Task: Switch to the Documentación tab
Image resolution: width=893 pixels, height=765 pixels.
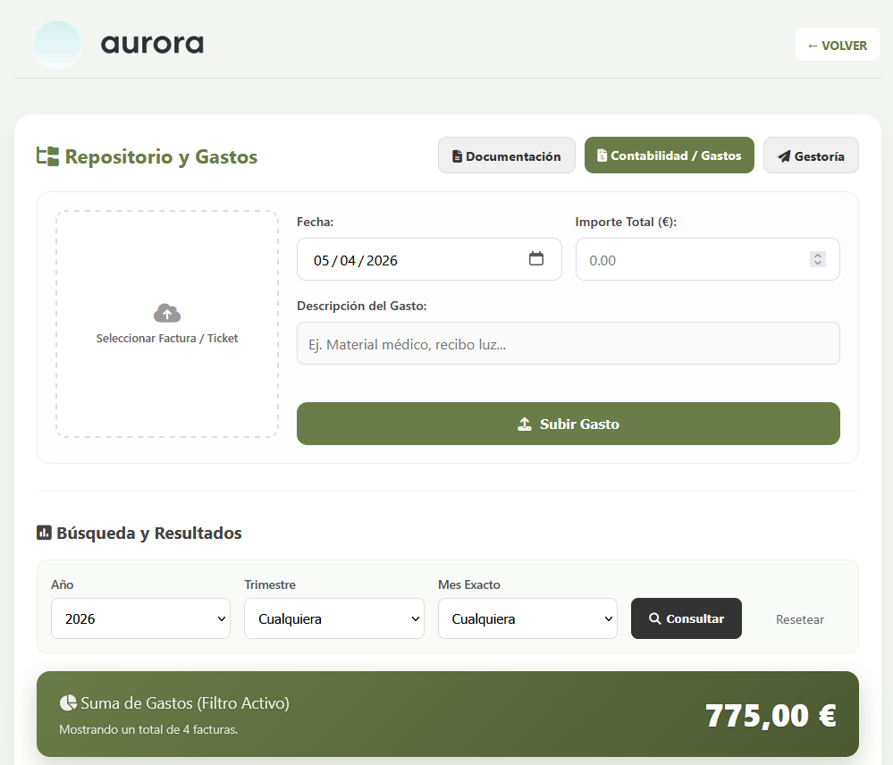Action: point(506,156)
